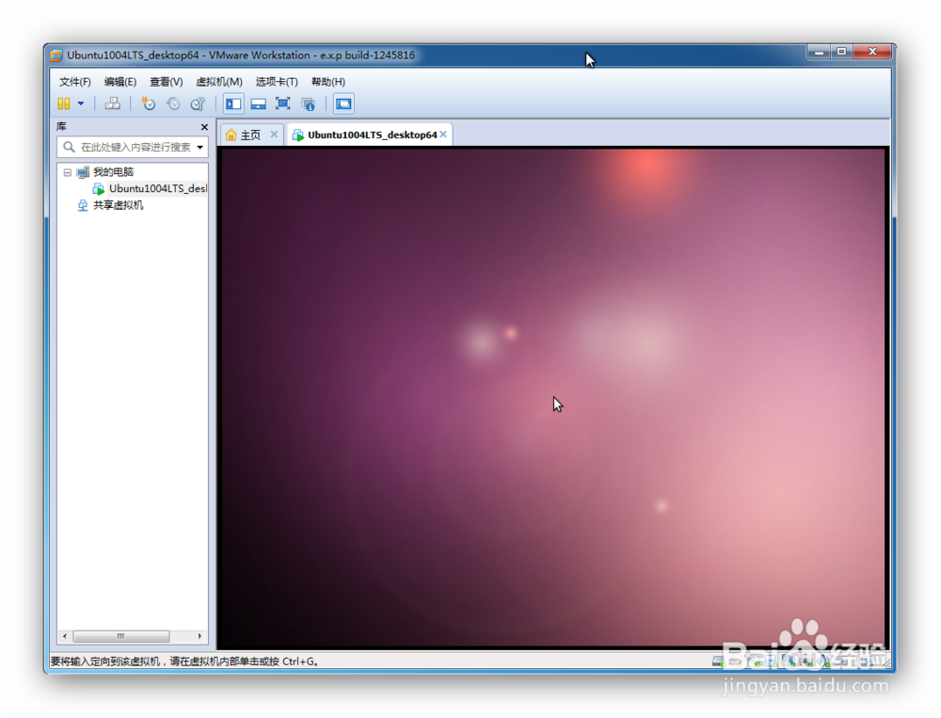Open the 文件(F) menu
Viewport: 941px width, 718px height.
click(x=74, y=82)
